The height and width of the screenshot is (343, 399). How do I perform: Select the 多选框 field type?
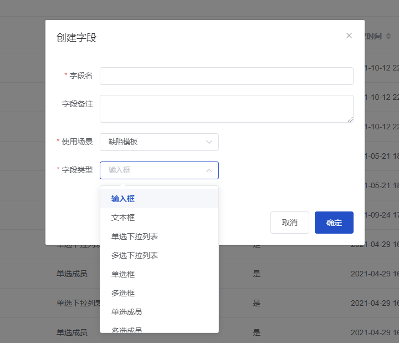click(123, 293)
